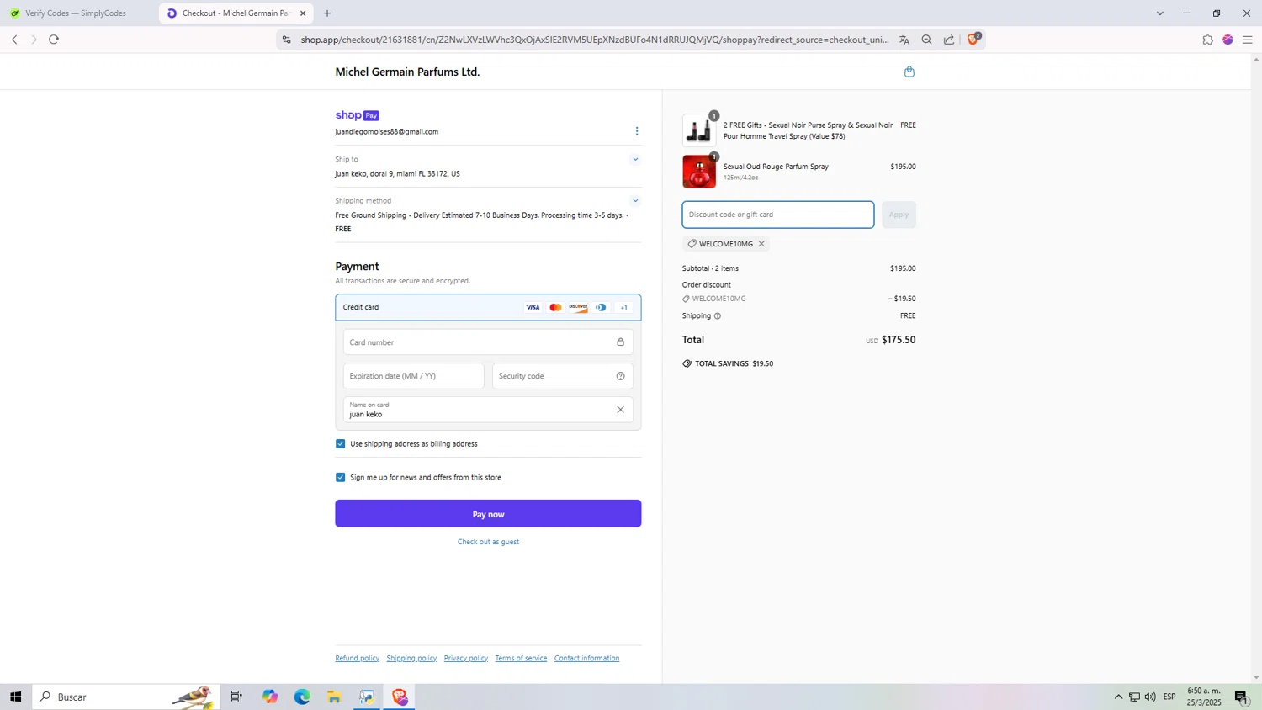Click the Michel Germain Parfums Ltd. store name

(x=407, y=72)
